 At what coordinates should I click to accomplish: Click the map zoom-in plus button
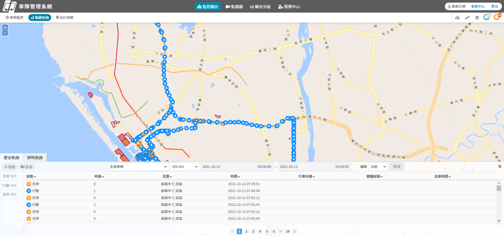click(5, 27)
